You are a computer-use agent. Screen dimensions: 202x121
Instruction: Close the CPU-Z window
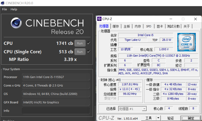click(x=195, y=19)
